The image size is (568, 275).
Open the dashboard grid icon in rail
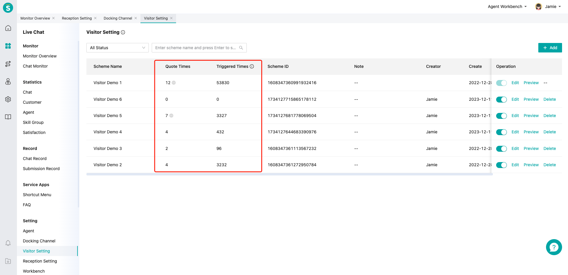click(8, 46)
